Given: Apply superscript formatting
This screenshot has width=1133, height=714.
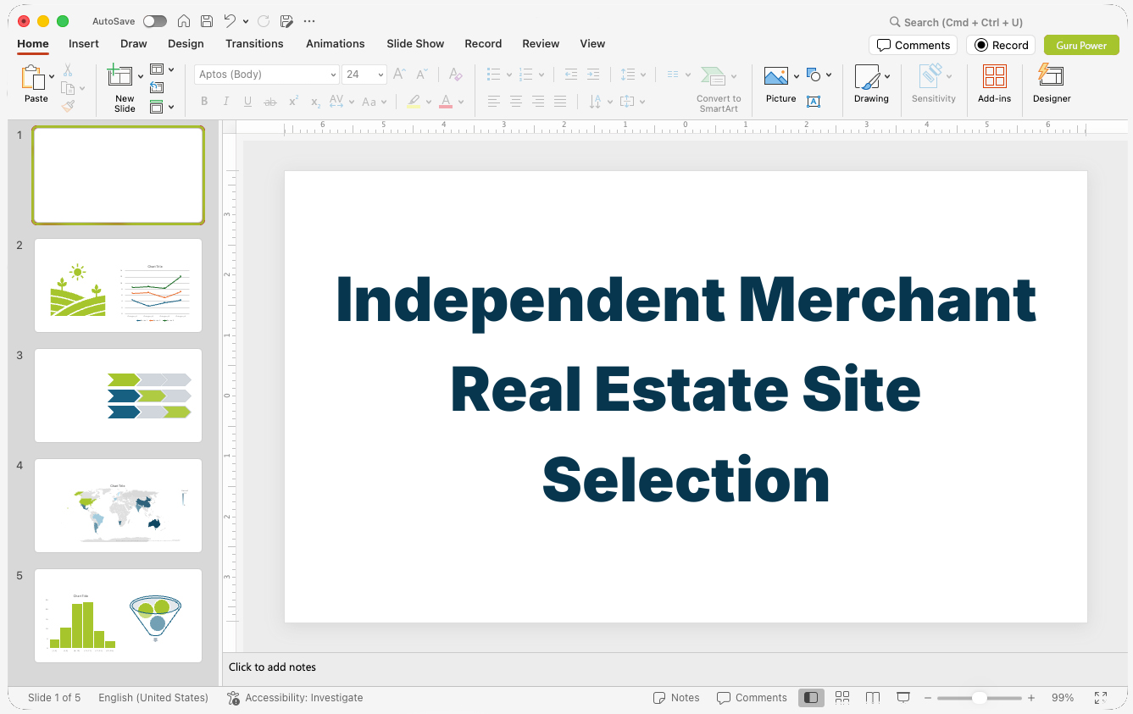Looking at the screenshot, I should coord(293,102).
